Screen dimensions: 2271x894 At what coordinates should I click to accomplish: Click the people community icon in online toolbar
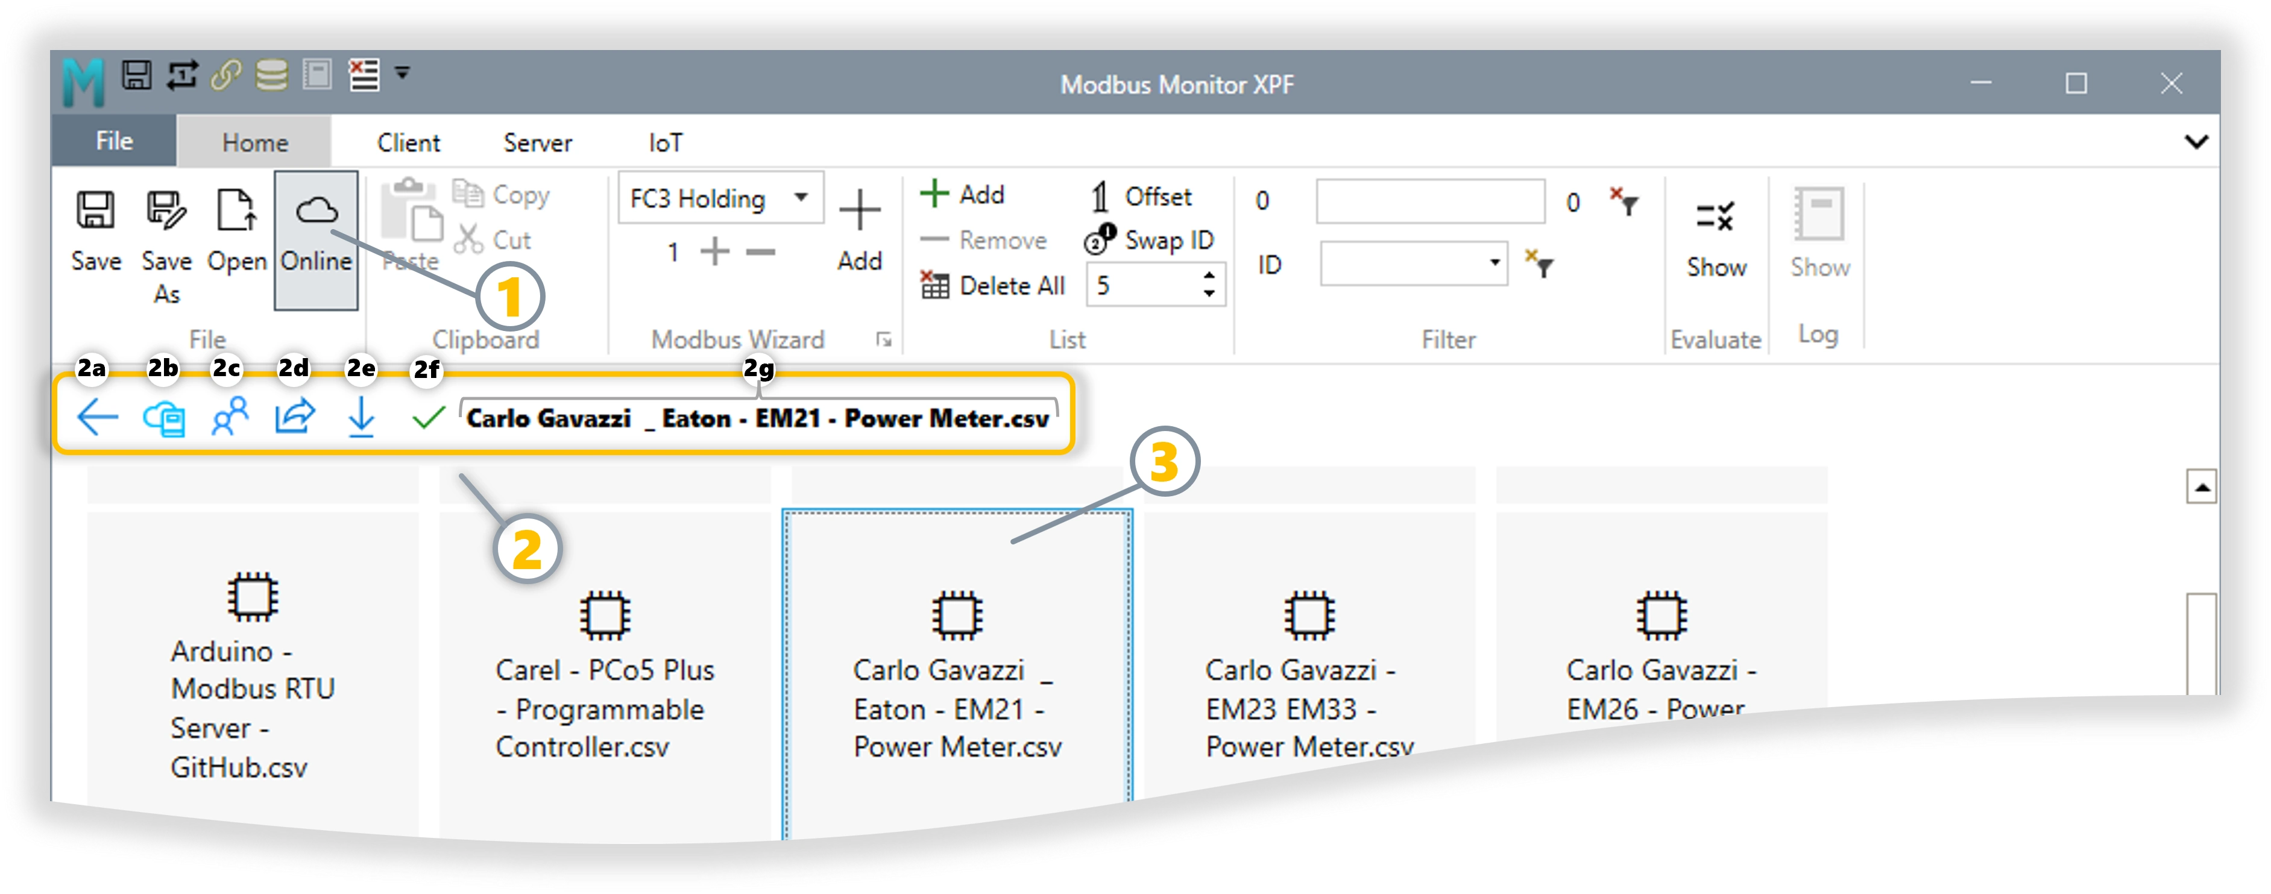(230, 416)
